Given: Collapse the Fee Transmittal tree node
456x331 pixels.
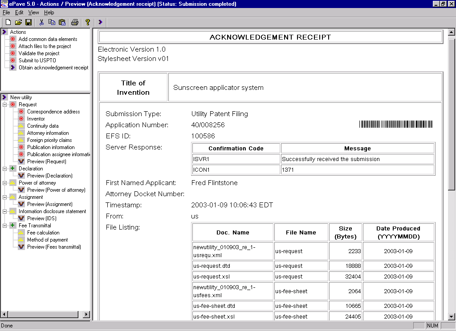Looking at the screenshot, I should (4, 226).
